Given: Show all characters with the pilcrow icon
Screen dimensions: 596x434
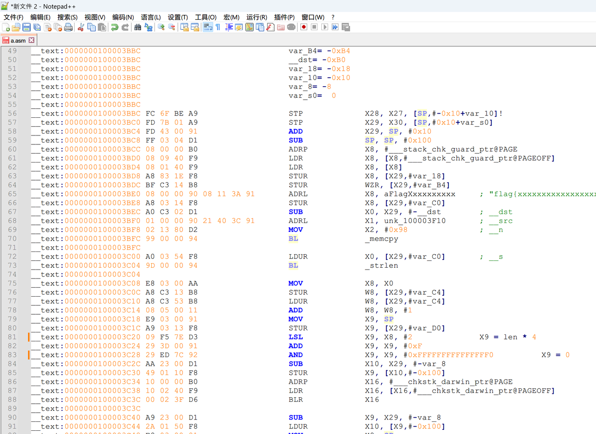Looking at the screenshot, I should click(x=217, y=27).
